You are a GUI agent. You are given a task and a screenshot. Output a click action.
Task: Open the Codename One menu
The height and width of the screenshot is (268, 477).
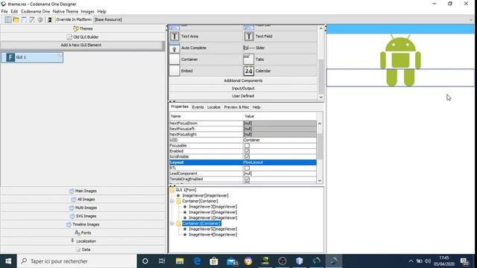pyautogui.click(x=35, y=12)
